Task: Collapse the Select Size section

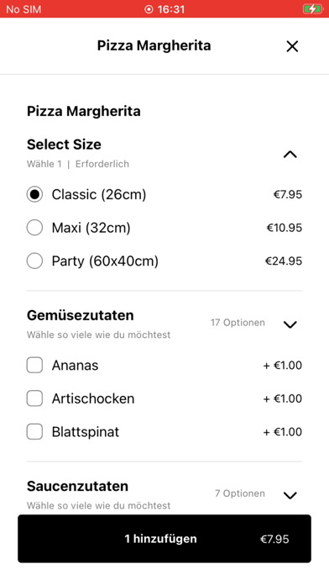Action: pos(290,154)
